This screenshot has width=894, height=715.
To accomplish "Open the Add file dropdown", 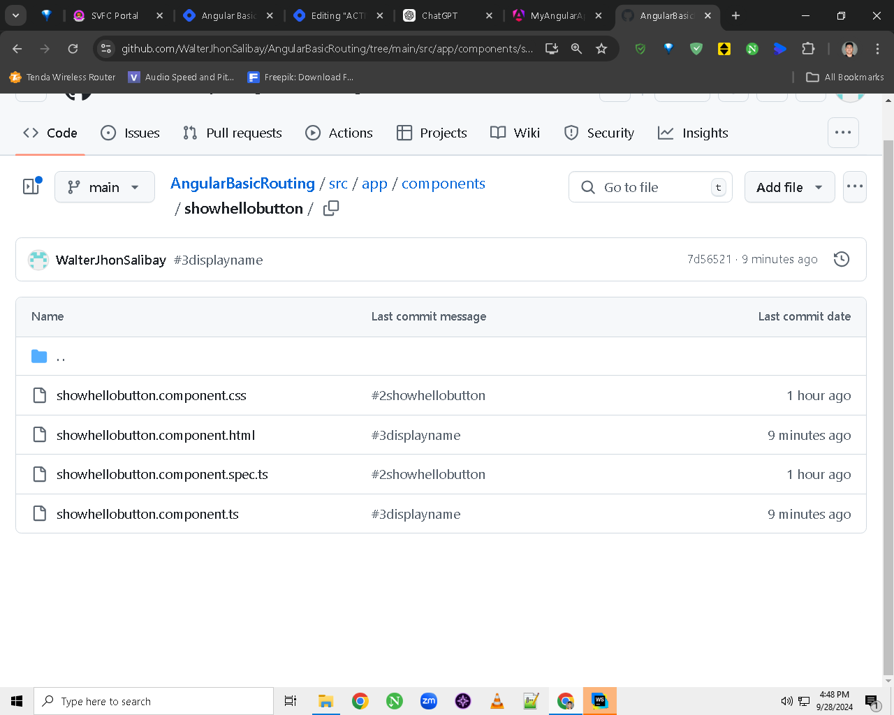I will [789, 187].
